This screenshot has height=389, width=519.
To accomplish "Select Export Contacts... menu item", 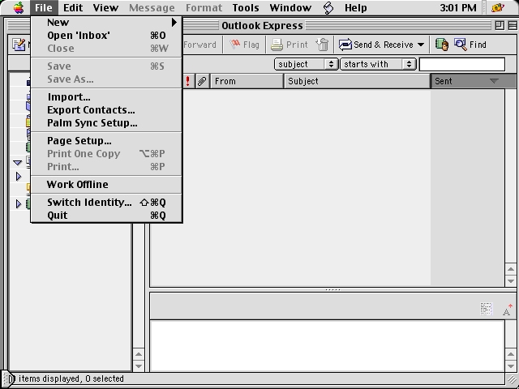I will [106, 110].
